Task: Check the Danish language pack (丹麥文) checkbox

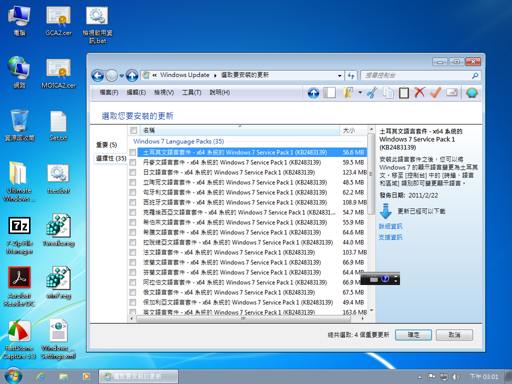Action: click(x=132, y=162)
